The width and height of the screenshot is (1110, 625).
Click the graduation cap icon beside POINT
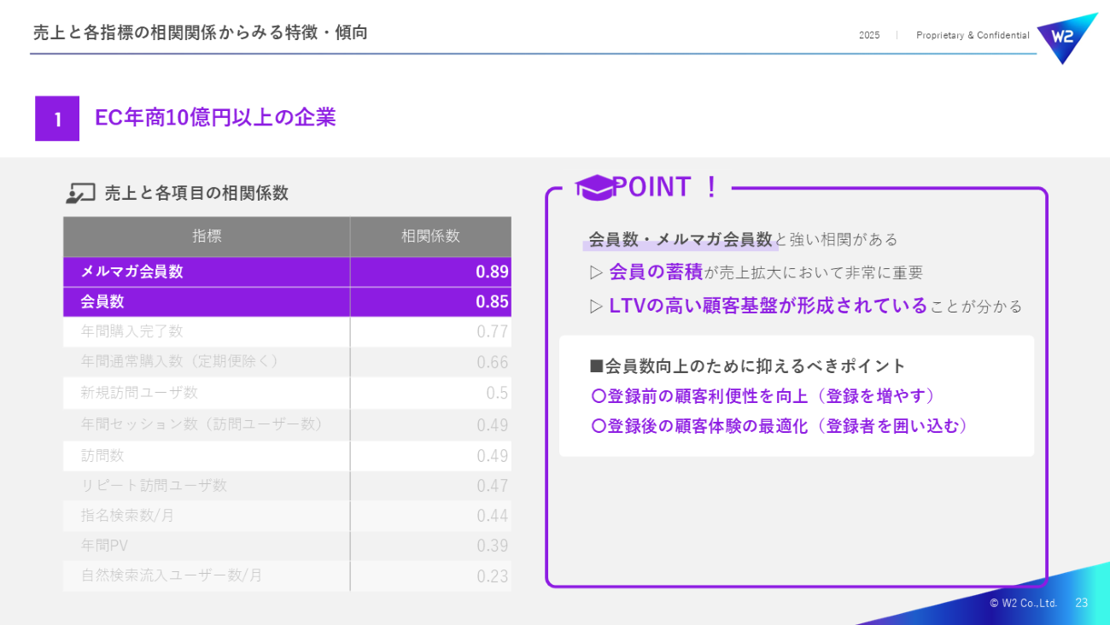(594, 188)
